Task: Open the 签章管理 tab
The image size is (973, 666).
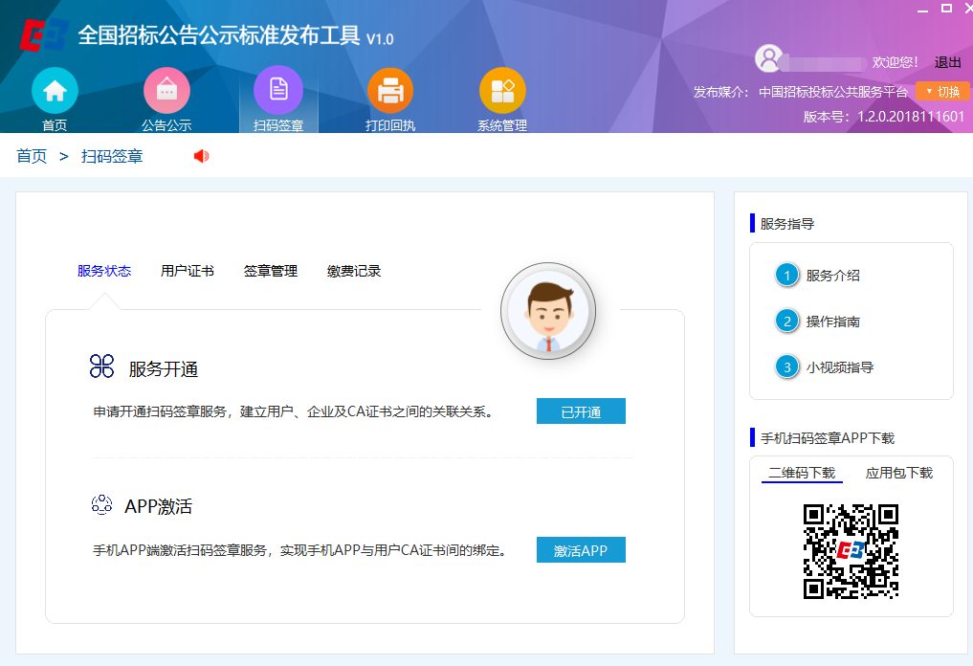Action: (x=272, y=271)
